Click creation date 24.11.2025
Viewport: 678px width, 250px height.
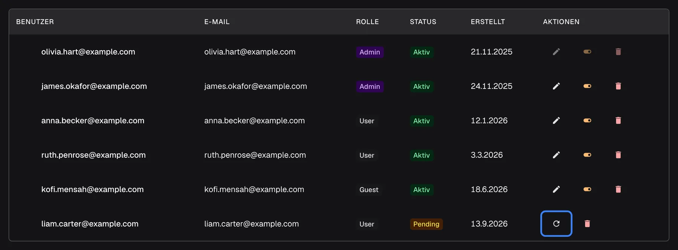click(492, 86)
